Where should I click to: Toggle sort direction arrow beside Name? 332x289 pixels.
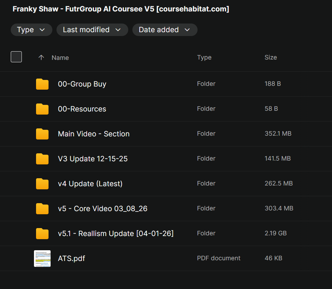point(41,57)
